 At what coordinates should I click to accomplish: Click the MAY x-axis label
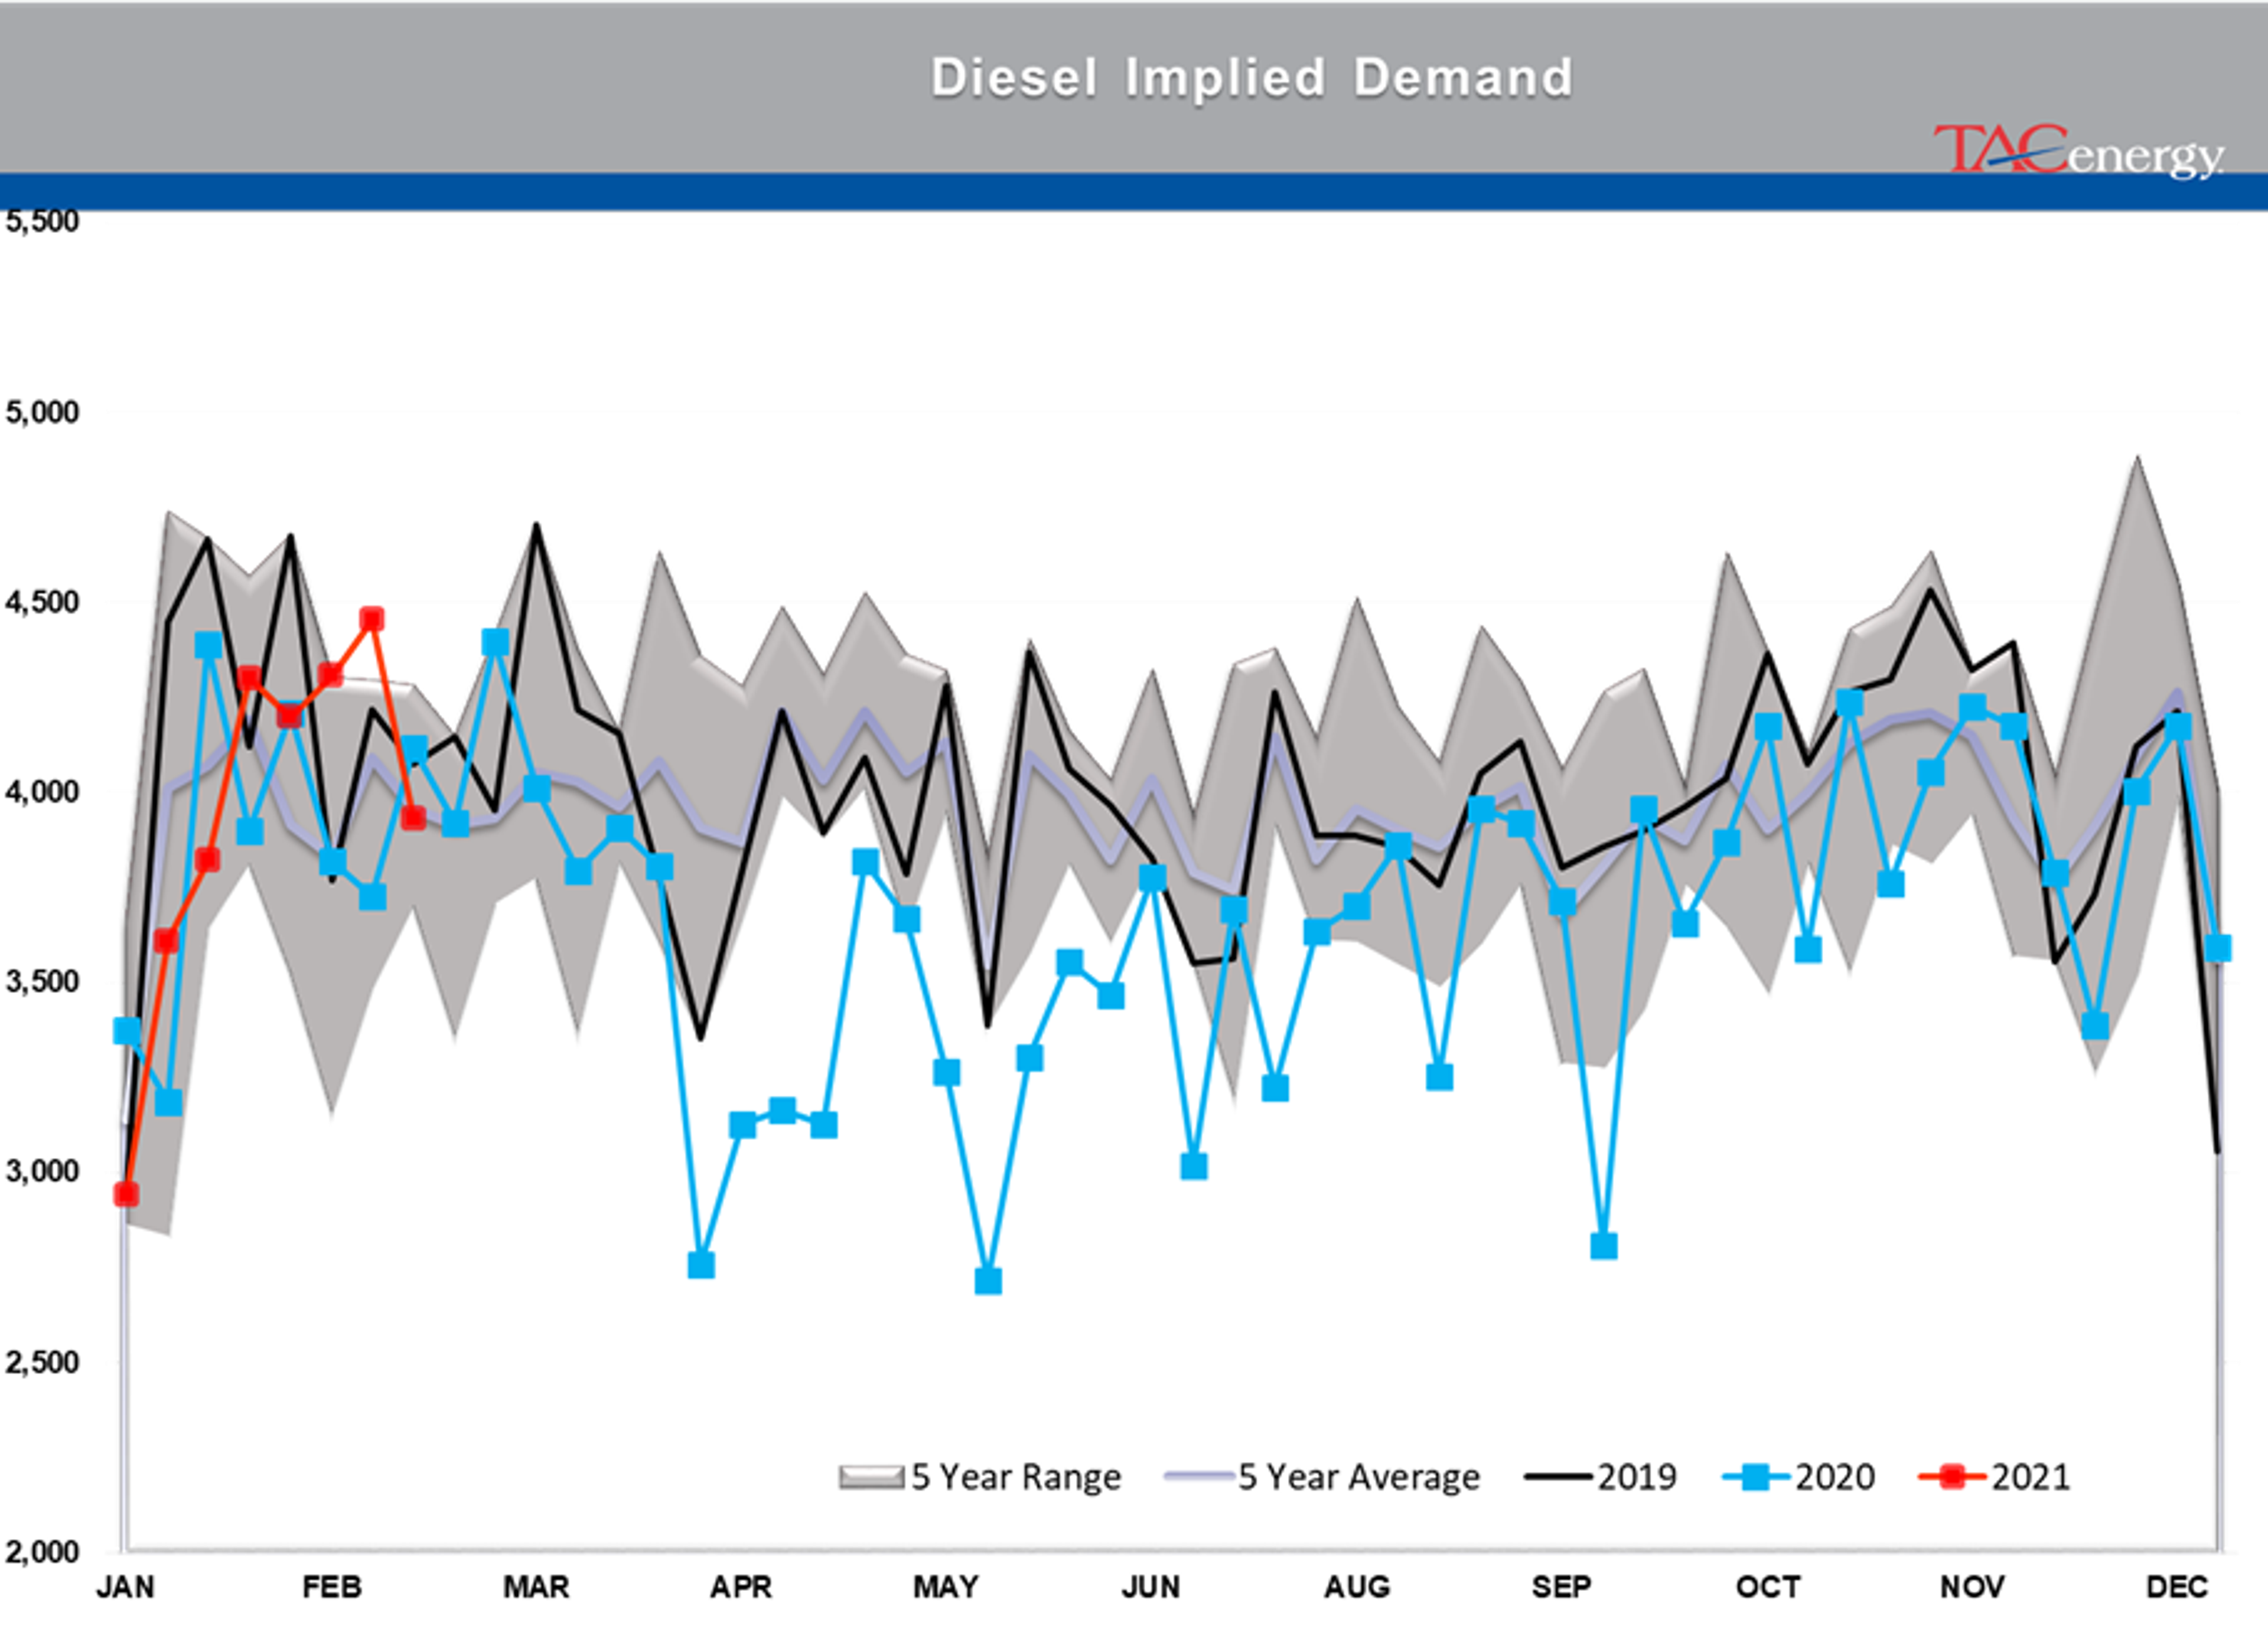pyautogui.click(x=946, y=1587)
